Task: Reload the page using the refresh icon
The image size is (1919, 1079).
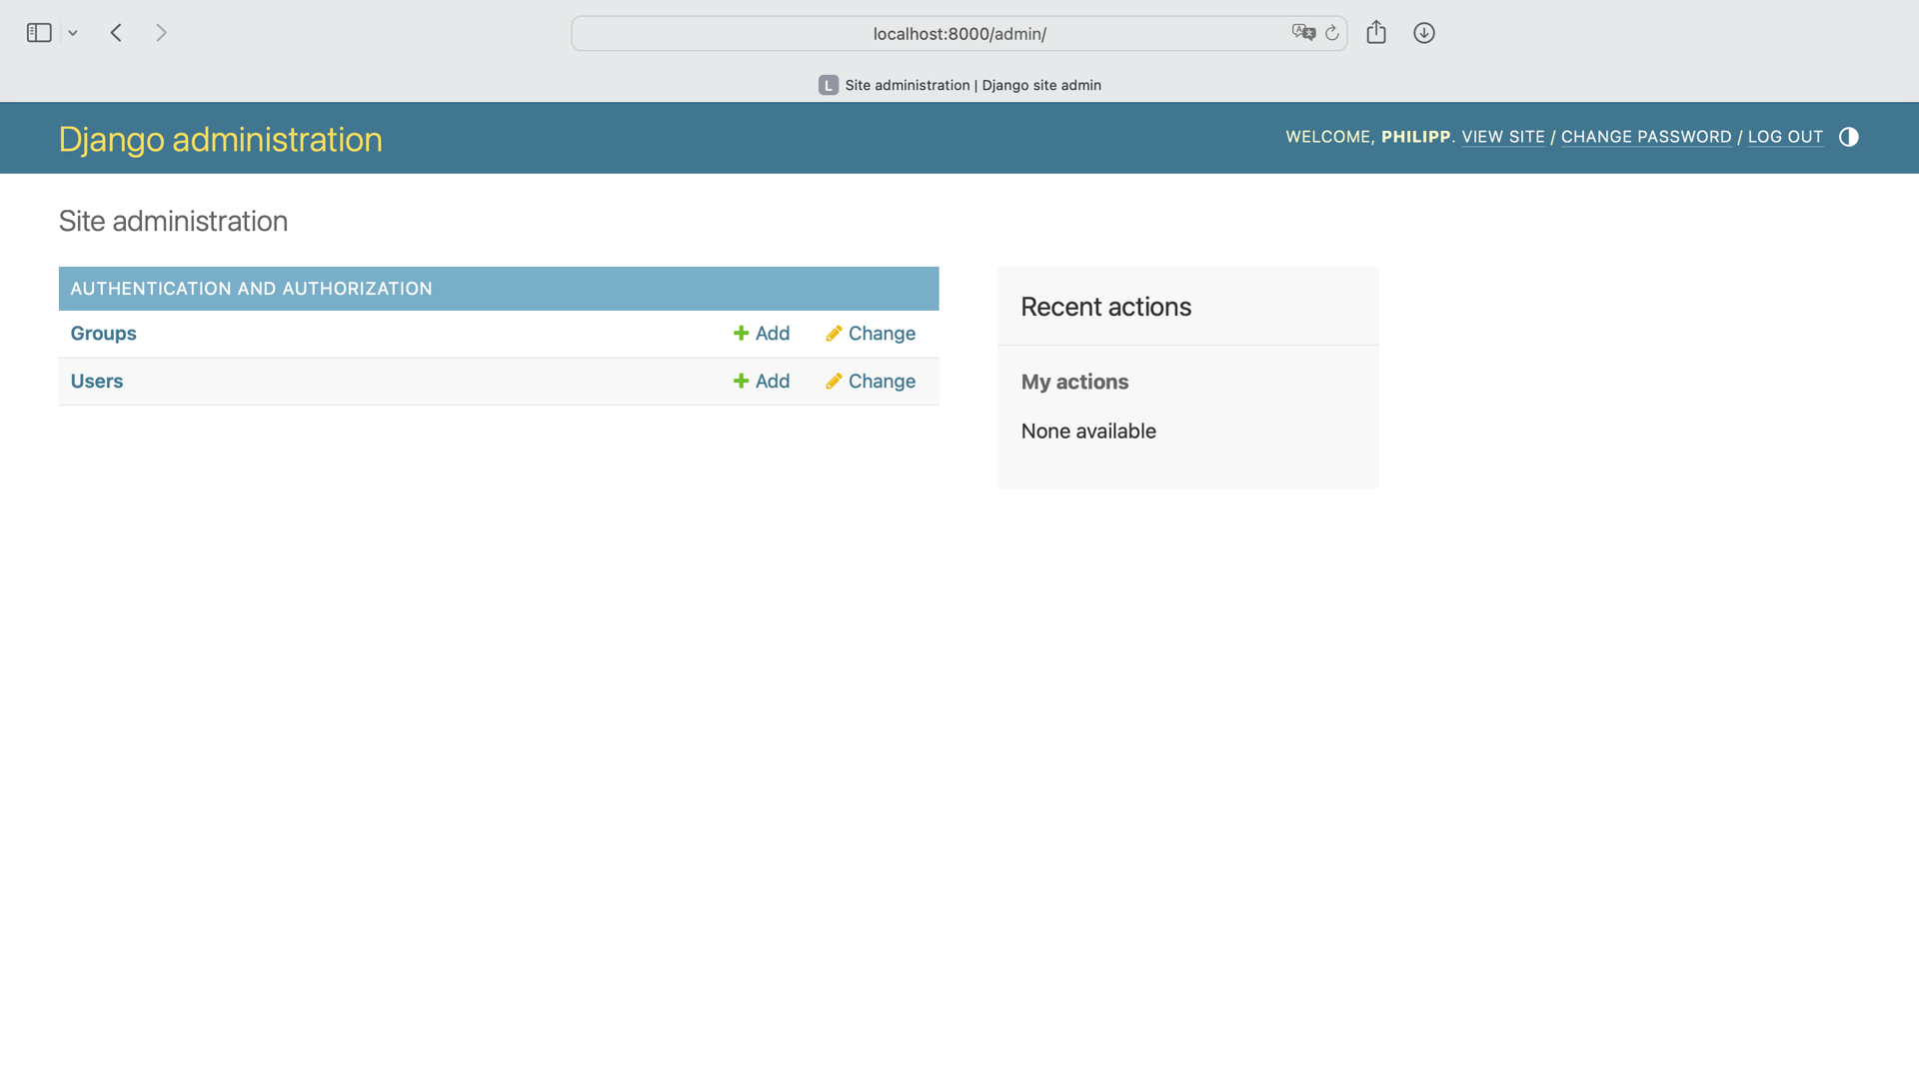Action: click(x=1331, y=33)
